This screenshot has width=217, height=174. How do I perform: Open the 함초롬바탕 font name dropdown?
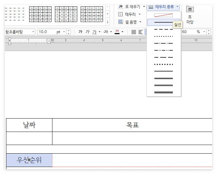coord(33,32)
